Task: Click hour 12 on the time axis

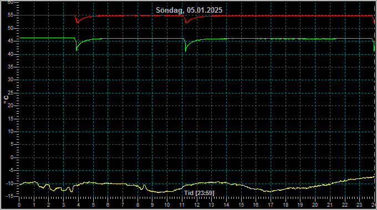Action: [x=197, y=205]
